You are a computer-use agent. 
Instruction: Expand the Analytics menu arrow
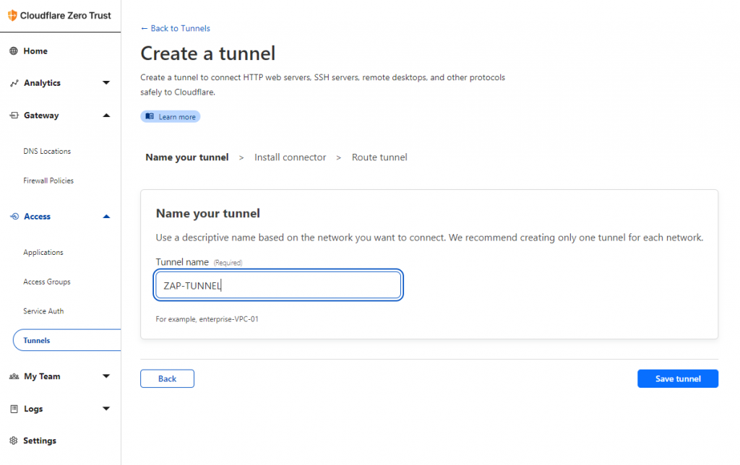[x=106, y=83]
